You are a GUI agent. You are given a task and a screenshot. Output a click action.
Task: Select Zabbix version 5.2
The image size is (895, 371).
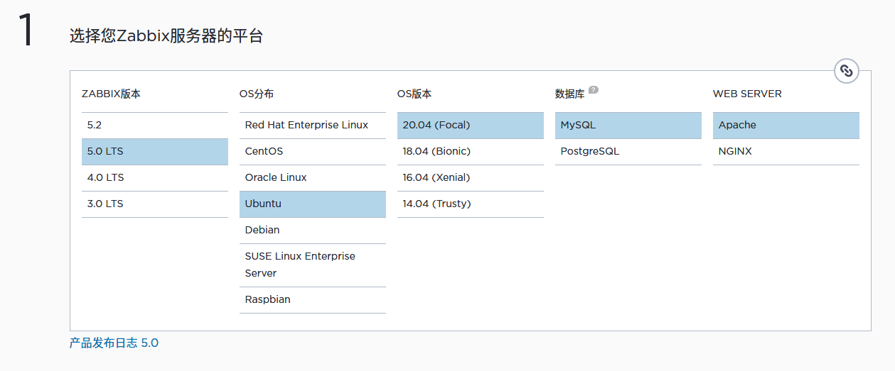(155, 125)
